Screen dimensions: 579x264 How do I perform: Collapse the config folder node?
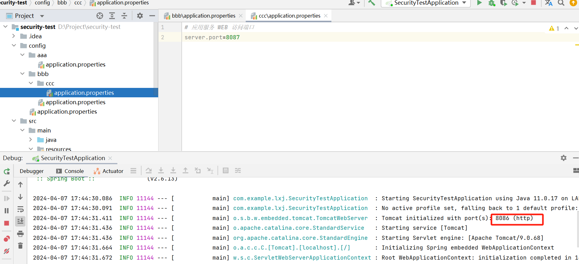point(14,46)
